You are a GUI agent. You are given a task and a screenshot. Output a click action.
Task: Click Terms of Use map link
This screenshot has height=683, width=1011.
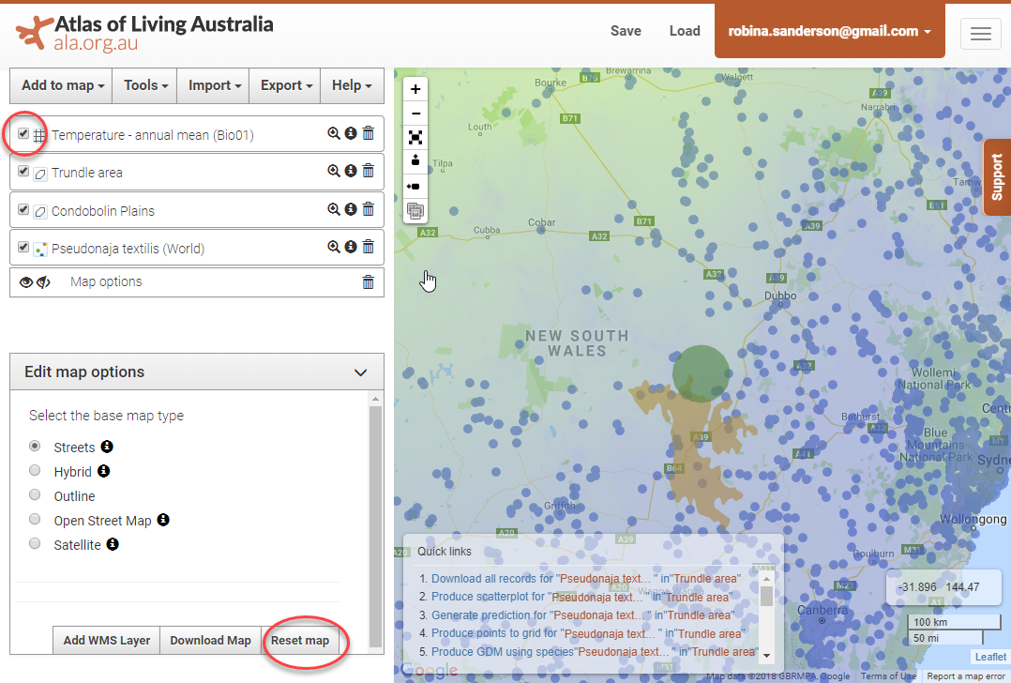[x=888, y=675]
